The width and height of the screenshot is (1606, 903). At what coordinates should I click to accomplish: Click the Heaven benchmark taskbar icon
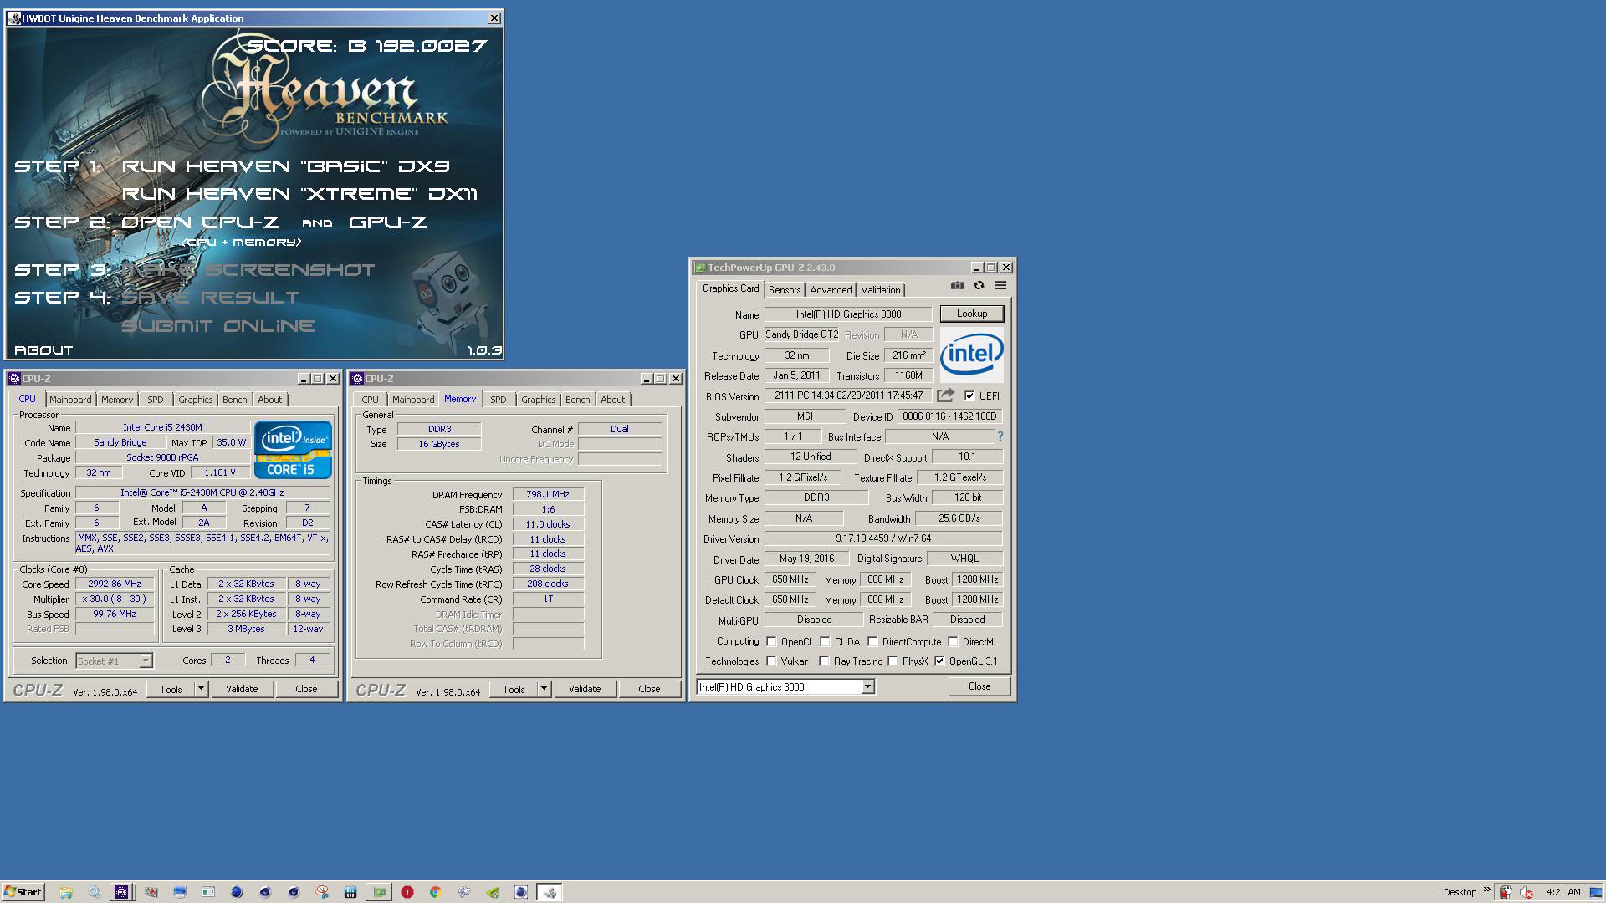click(x=550, y=892)
